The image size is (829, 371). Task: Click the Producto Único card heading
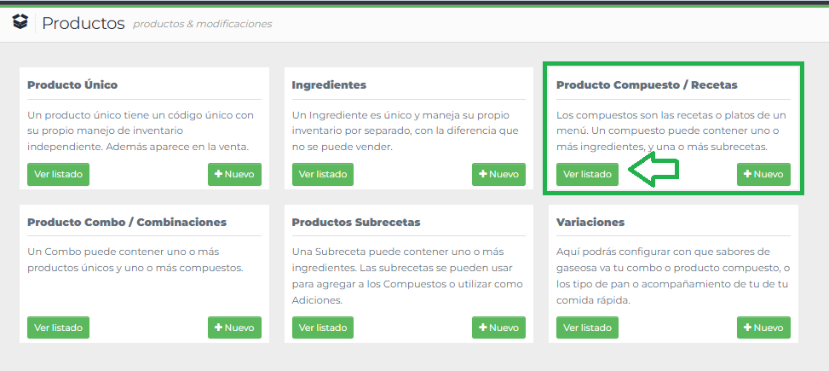[x=72, y=84]
